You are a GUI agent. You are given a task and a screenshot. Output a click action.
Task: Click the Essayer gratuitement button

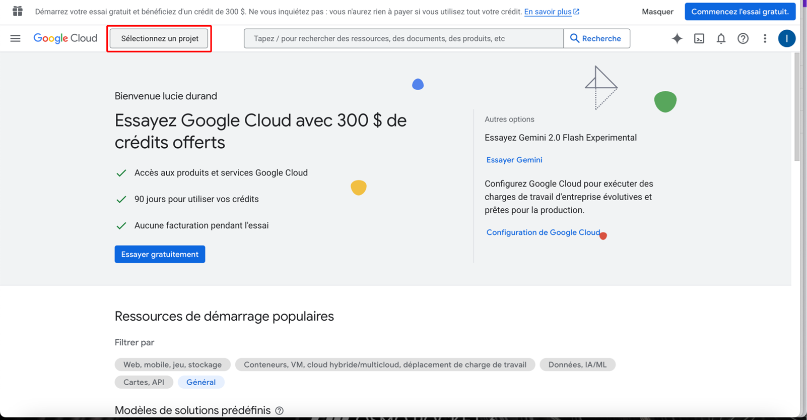160,254
